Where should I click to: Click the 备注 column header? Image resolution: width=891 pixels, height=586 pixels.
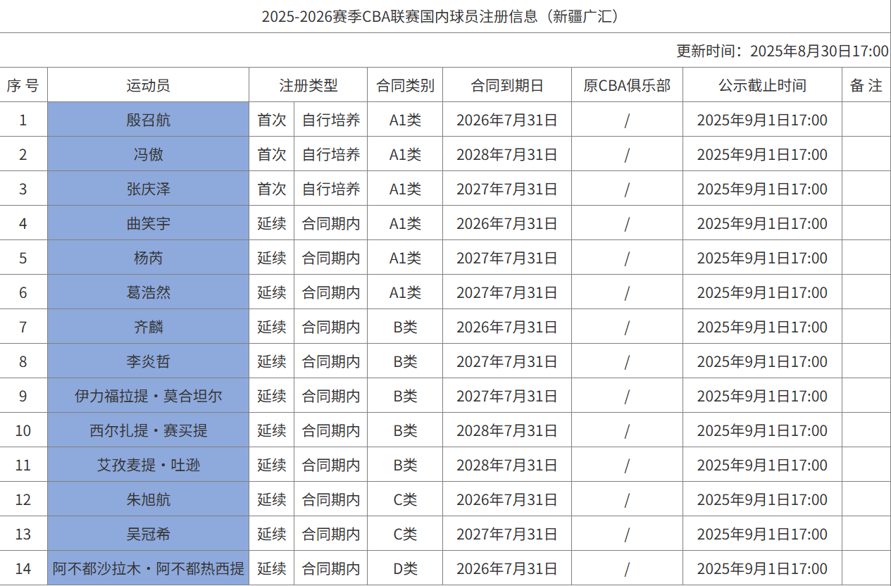click(x=866, y=85)
